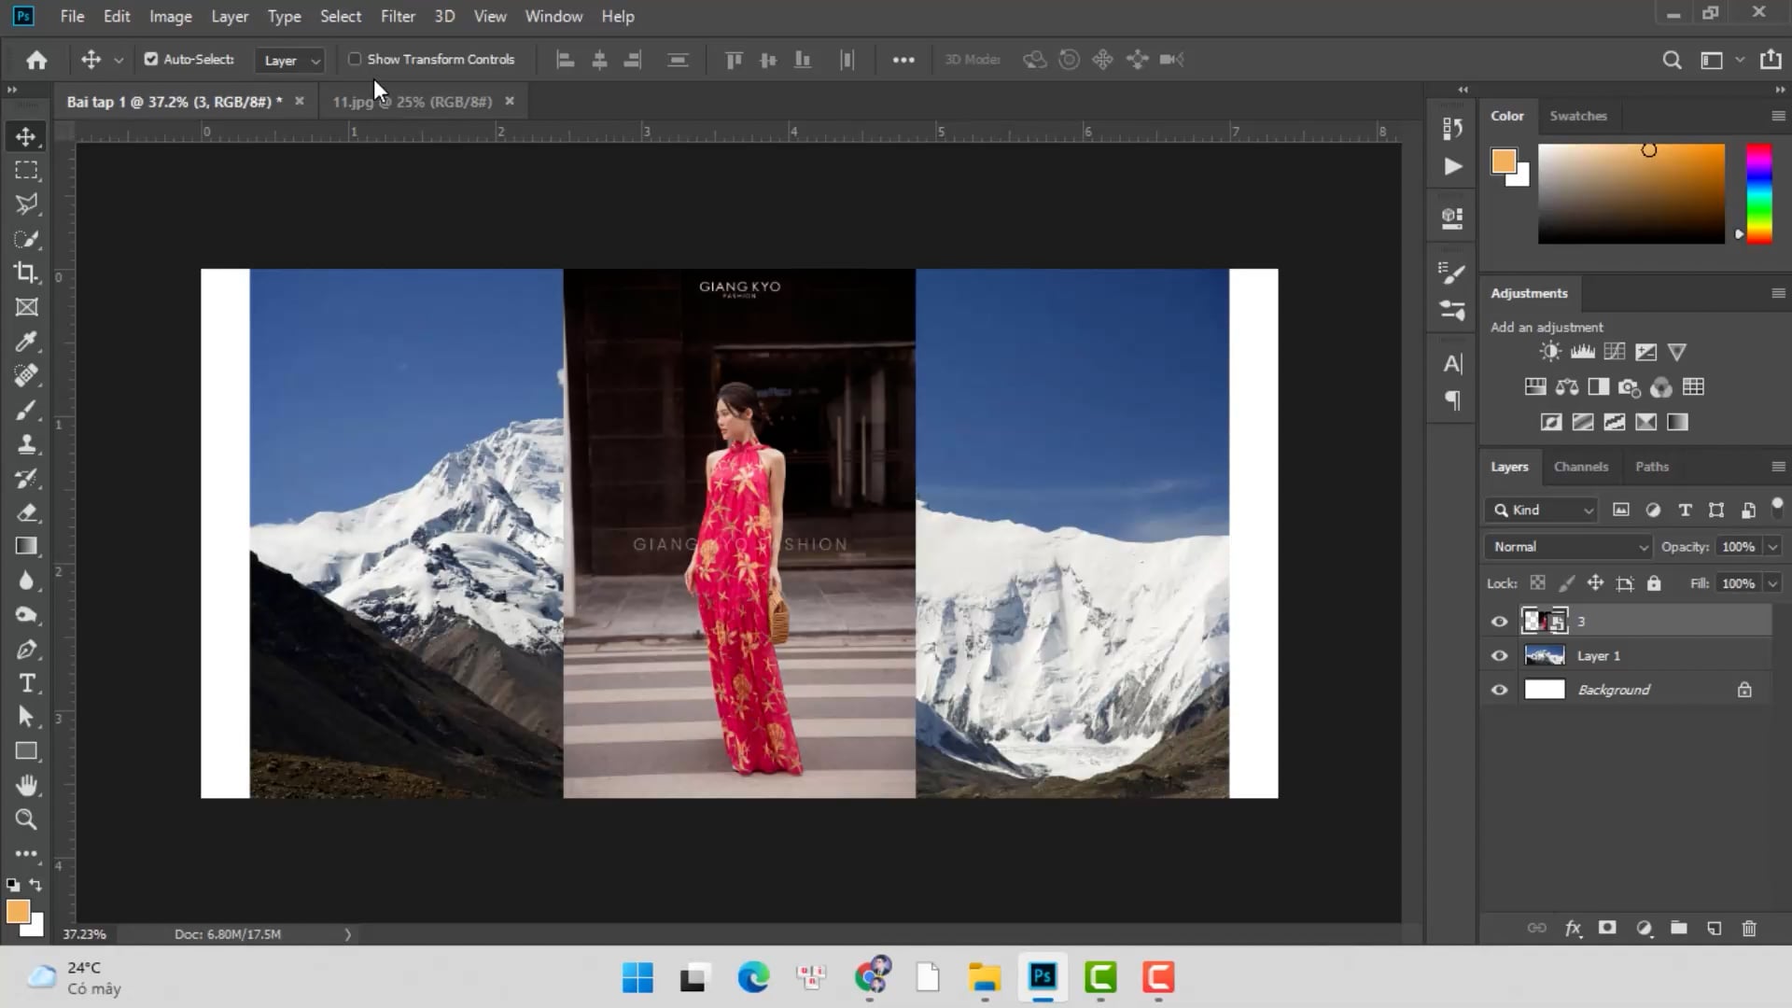Create a new layer
This screenshot has width=1792, height=1008.
(1715, 928)
